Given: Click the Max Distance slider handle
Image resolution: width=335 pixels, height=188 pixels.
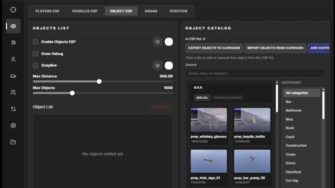Looking at the screenshot, I should 99,81.
